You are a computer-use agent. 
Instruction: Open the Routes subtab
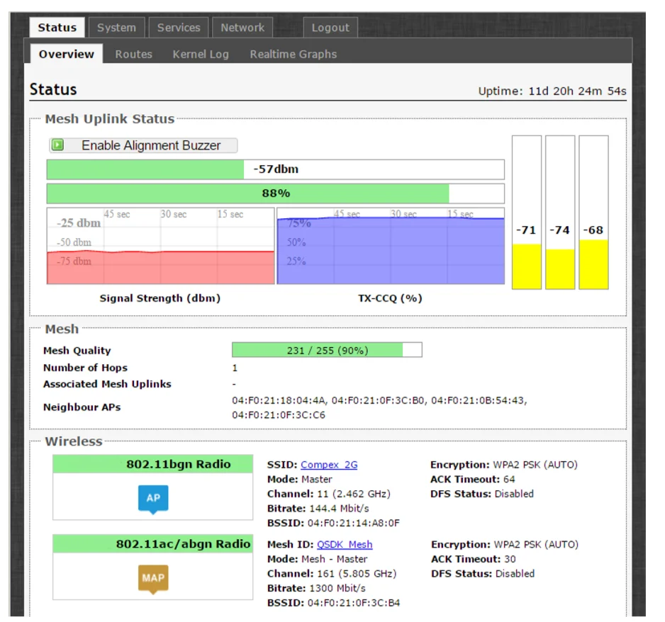133,54
